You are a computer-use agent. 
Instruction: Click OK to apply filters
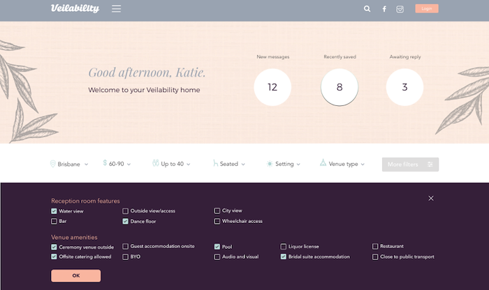[75, 275]
